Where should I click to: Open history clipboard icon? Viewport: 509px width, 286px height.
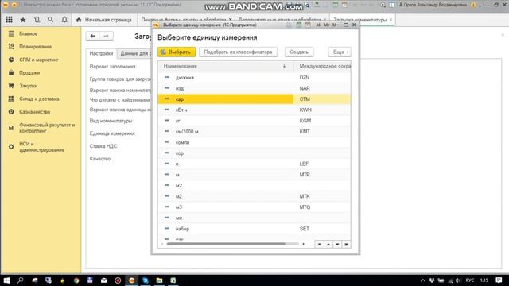pos(37,20)
